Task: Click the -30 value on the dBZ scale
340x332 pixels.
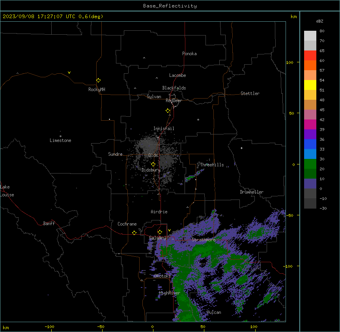Action: tap(323, 208)
